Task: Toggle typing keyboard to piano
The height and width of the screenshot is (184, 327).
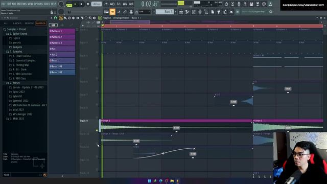Action: pyautogui.click(x=106, y=12)
